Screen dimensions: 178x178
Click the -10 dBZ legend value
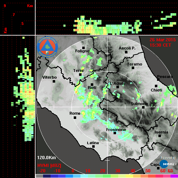[57, 171]
